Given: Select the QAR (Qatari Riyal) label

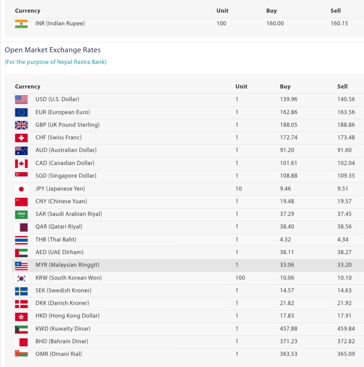Looking at the screenshot, I should pos(59,227).
